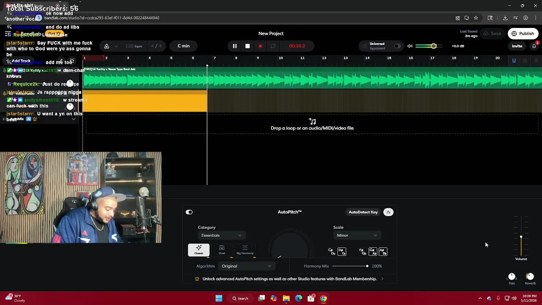Start recording with the red record button
This screenshot has height=305, width=542.
260,46
